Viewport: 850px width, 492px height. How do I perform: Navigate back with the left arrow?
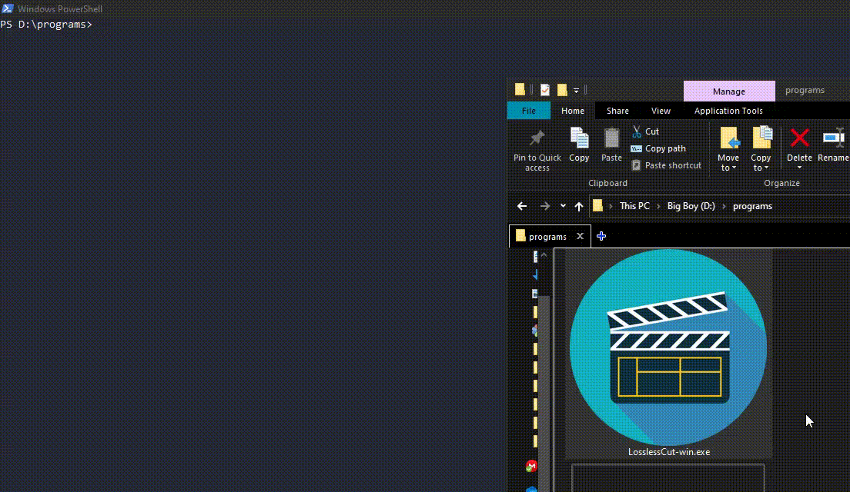(x=522, y=206)
